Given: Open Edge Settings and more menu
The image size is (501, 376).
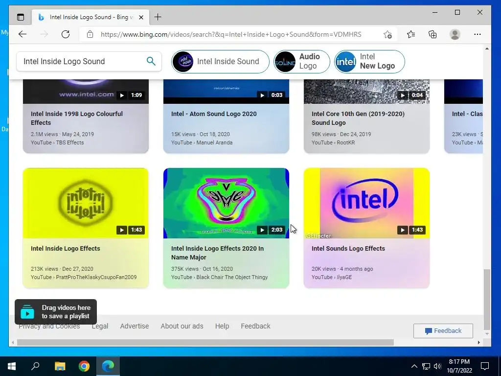Looking at the screenshot, I should pos(478,34).
